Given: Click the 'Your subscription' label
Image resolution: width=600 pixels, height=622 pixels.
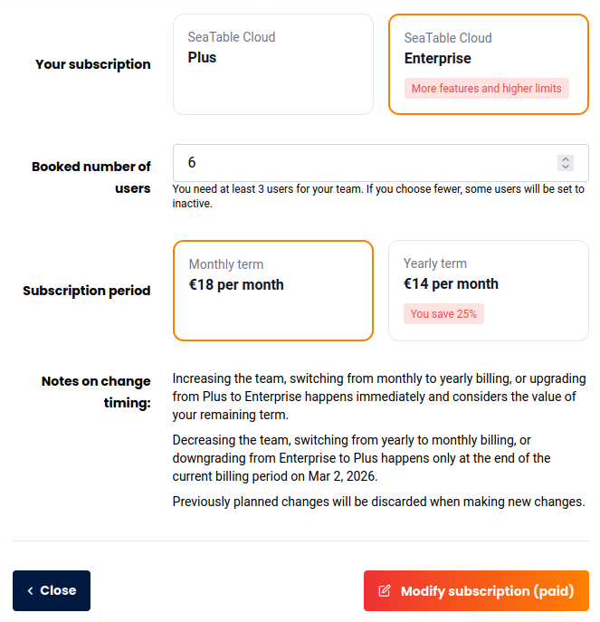Looking at the screenshot, I should pos(93,64).
